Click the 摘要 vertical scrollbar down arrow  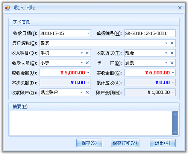[x=175, y=133]
